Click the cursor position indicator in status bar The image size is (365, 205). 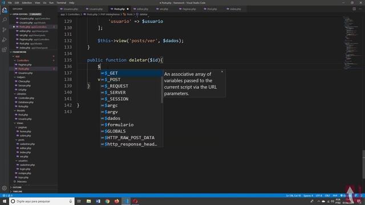coord(293,196)
